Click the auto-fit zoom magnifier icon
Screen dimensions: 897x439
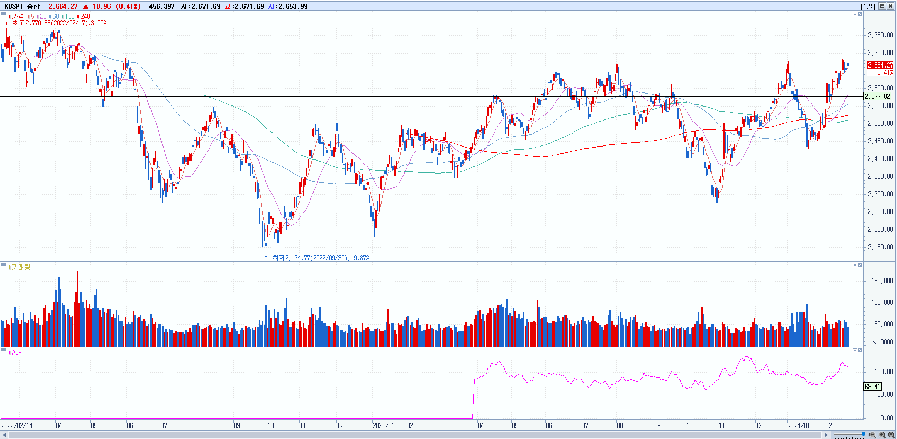(891, 435)
